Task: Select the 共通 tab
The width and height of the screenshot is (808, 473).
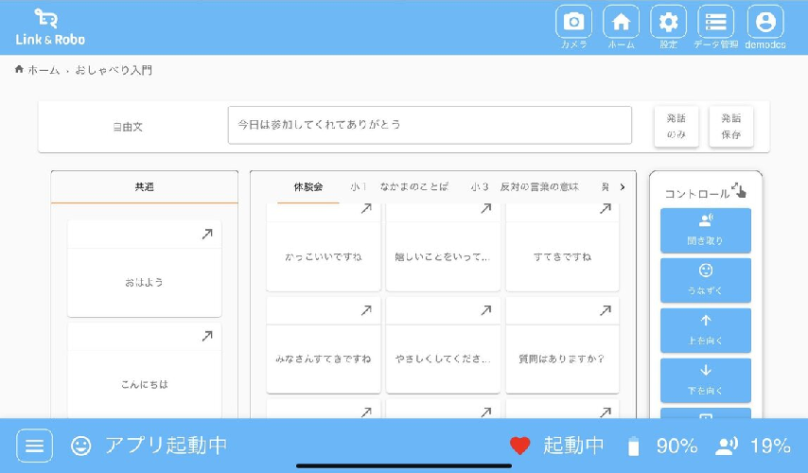Action: coord(144,187)
